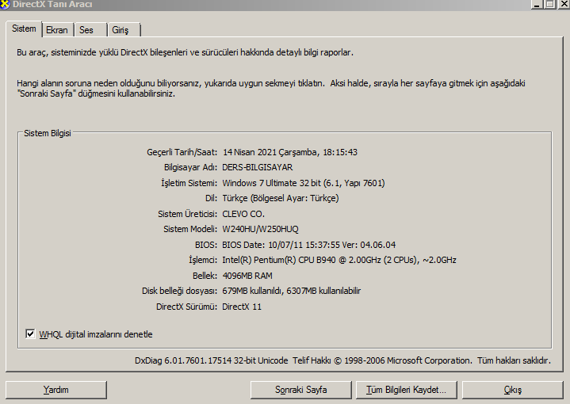Click the BIOS Date value
Screen dimensions: 570x404
tap(308, 245)
